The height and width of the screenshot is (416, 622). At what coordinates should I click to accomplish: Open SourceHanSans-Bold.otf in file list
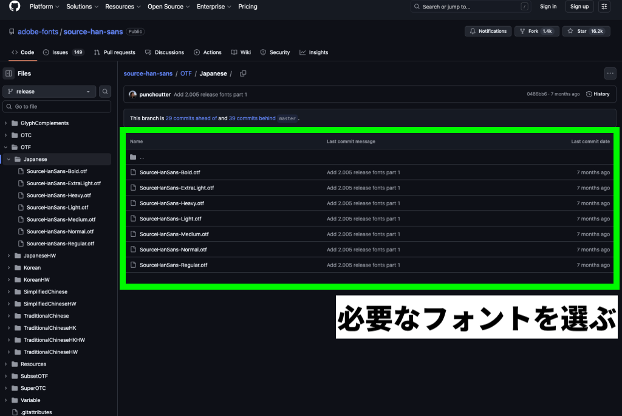pyautogui.click(x=169, y=172)
